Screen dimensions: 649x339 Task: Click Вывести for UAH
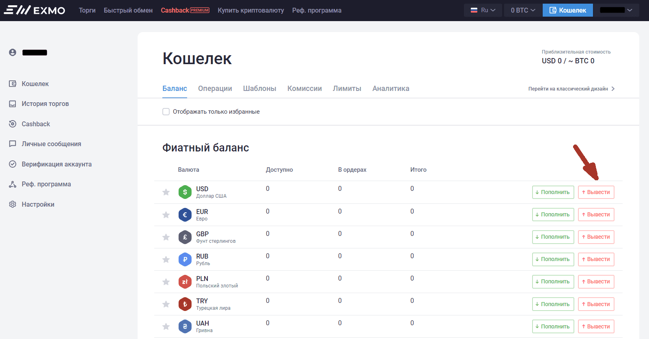[596, 326]
